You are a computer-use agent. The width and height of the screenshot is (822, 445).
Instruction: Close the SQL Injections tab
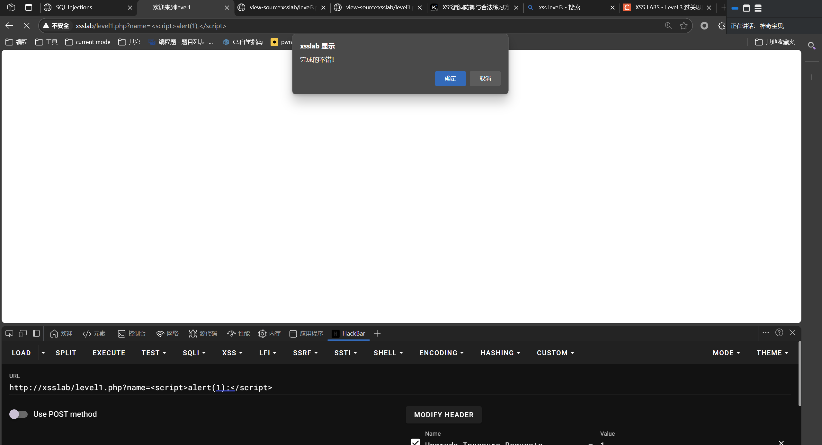(130, 7)
